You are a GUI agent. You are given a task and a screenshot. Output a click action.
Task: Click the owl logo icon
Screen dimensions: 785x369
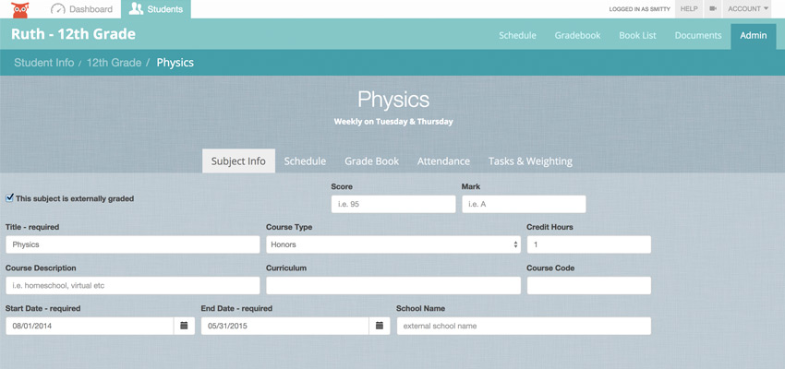point(20,9)
